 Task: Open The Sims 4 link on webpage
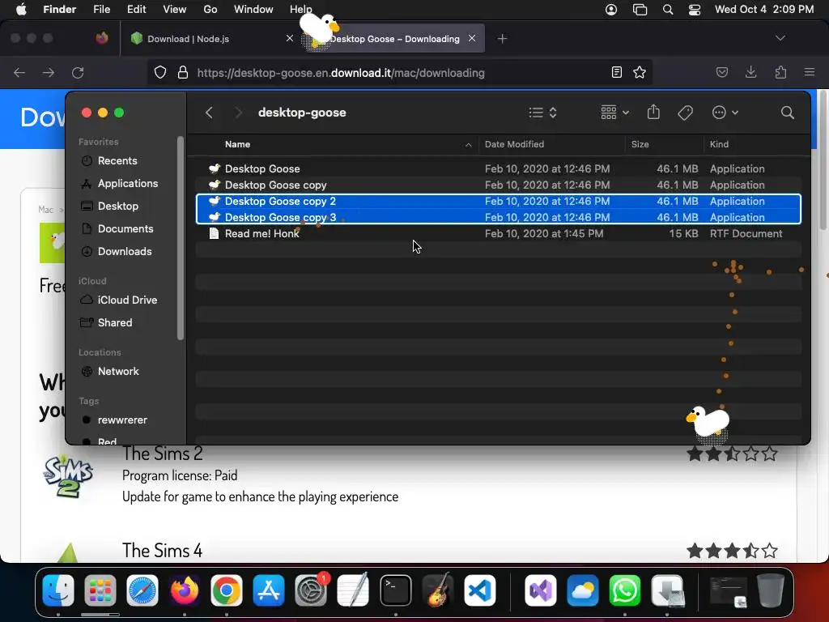(x=162, y=551)
